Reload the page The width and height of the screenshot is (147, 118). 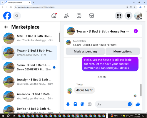[x=11, y=7]
